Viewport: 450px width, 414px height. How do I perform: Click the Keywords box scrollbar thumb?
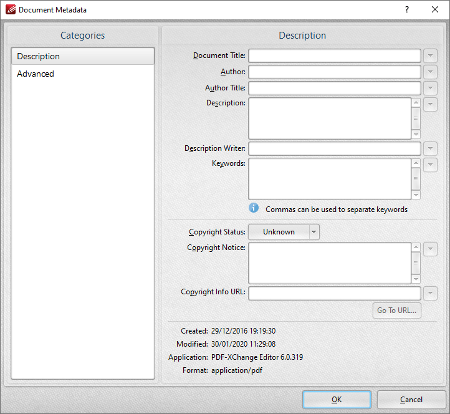[416, 179]
